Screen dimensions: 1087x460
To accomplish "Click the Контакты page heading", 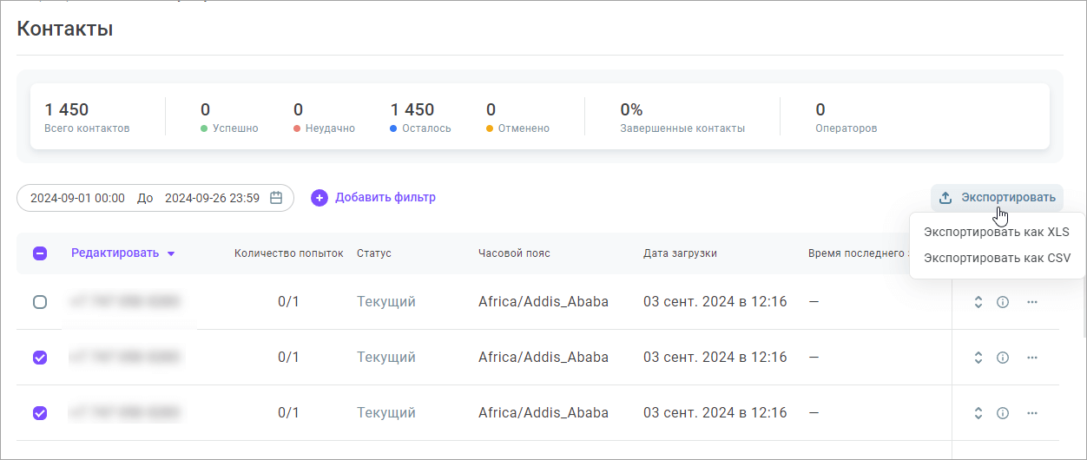I will click(65, 29).
